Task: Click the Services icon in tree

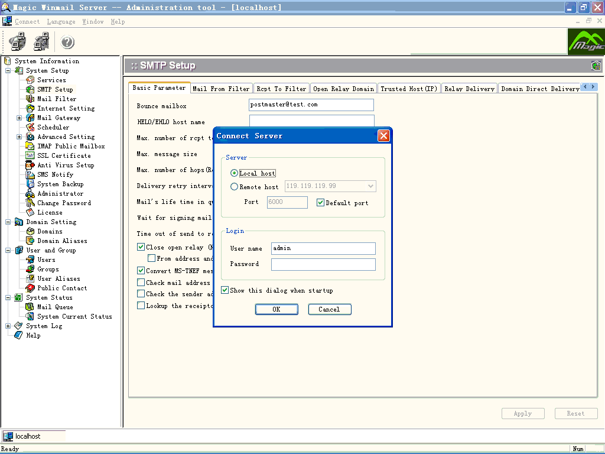Action: point(30,80)
